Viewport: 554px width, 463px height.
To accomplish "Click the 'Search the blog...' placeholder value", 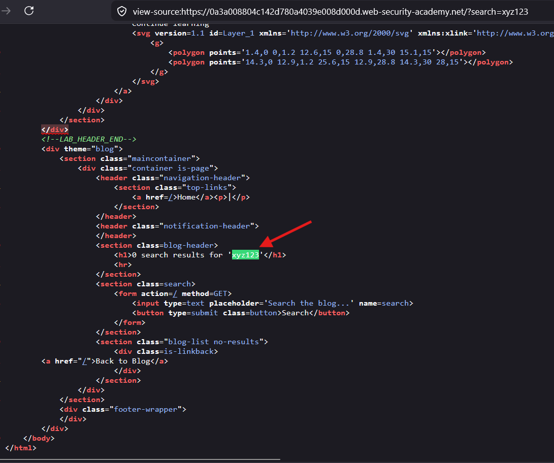I will point(309,304).
